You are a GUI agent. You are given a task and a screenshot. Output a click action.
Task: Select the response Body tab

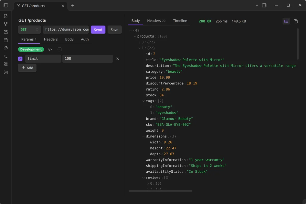pos(135,21)
